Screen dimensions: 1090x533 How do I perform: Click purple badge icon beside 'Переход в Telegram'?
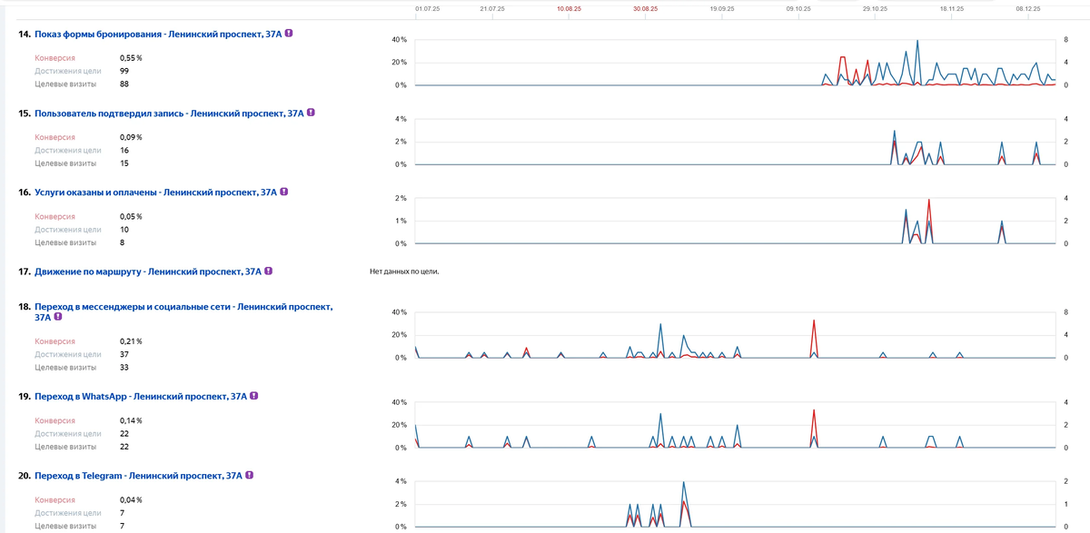click(249, 475)
